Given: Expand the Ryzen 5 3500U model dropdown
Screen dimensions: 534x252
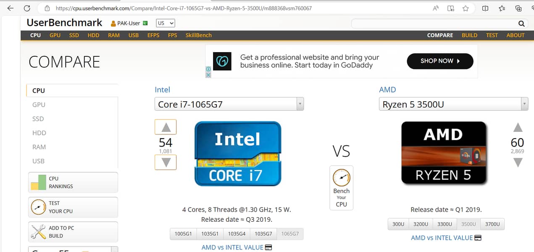Looking at the screenshot, I should pyautogui.click(x=524, y=104).
